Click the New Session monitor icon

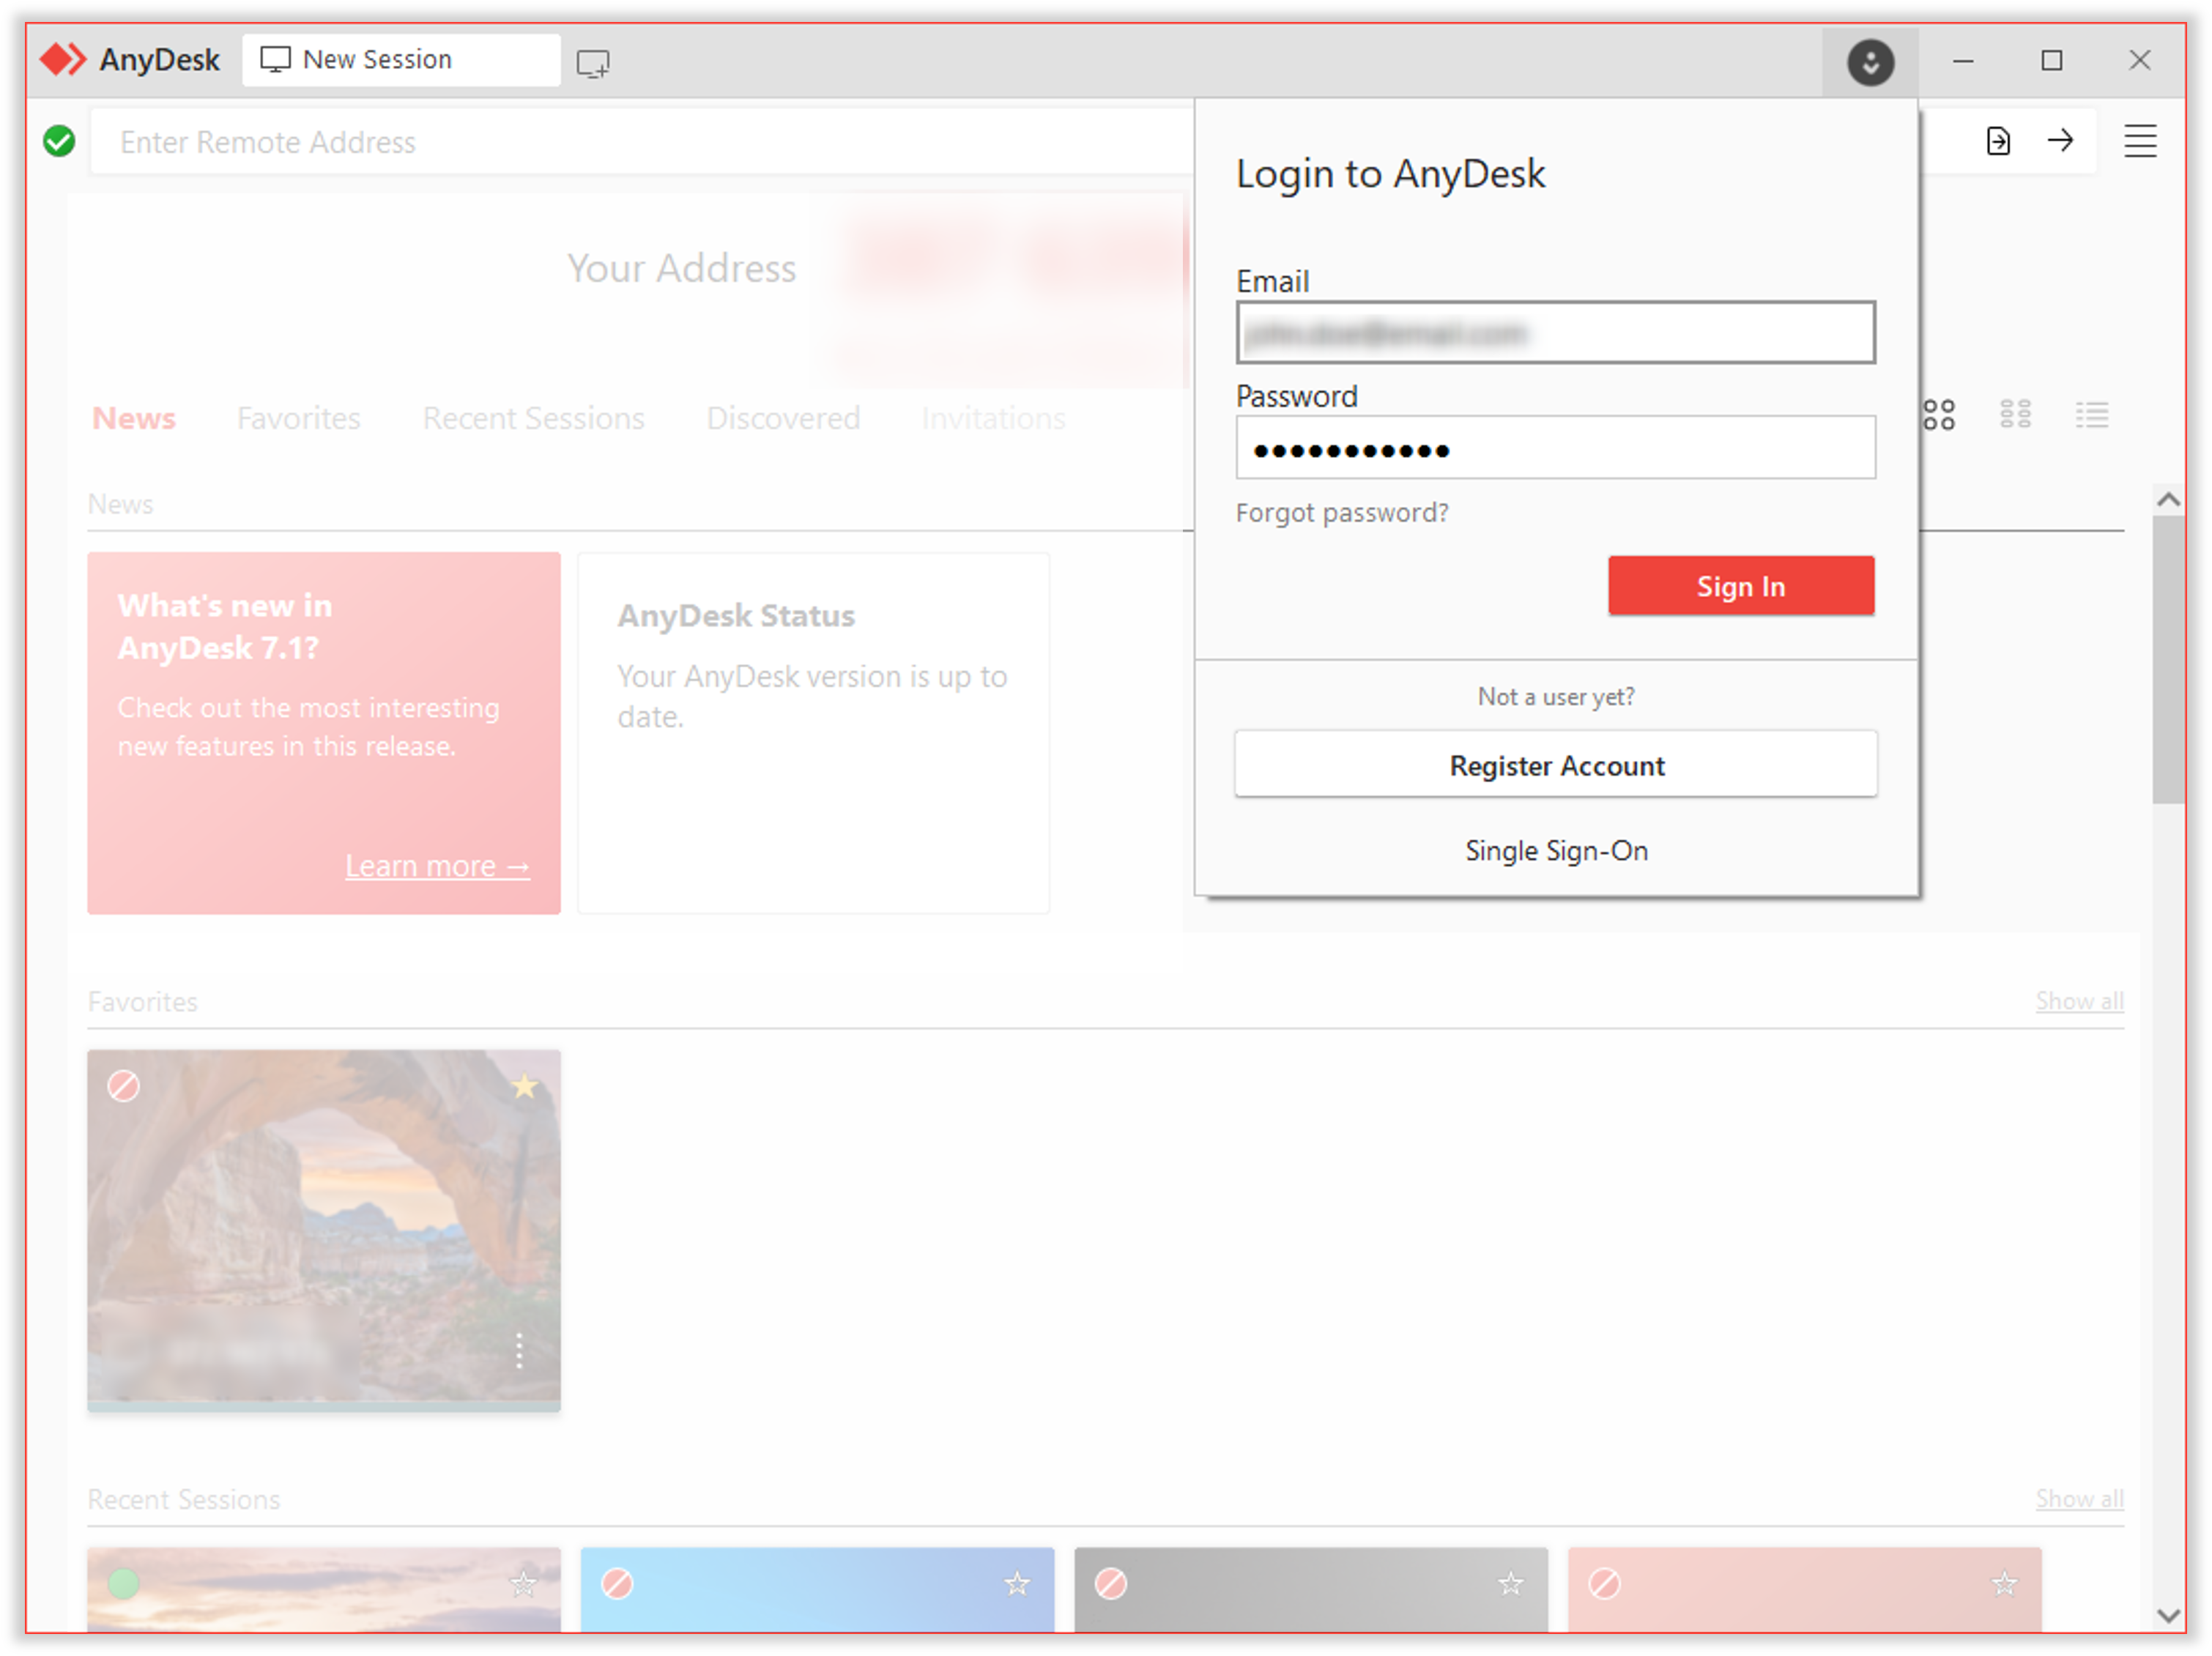click(x=275, y=59)
